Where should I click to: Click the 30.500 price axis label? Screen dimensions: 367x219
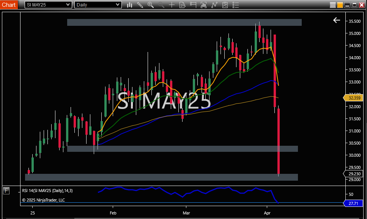click(354, 143)
